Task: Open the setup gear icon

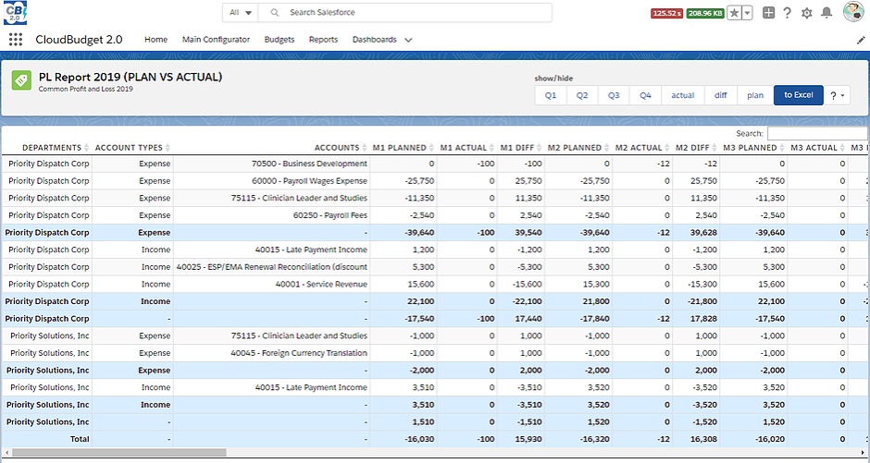Action: [x=806, y=13]
